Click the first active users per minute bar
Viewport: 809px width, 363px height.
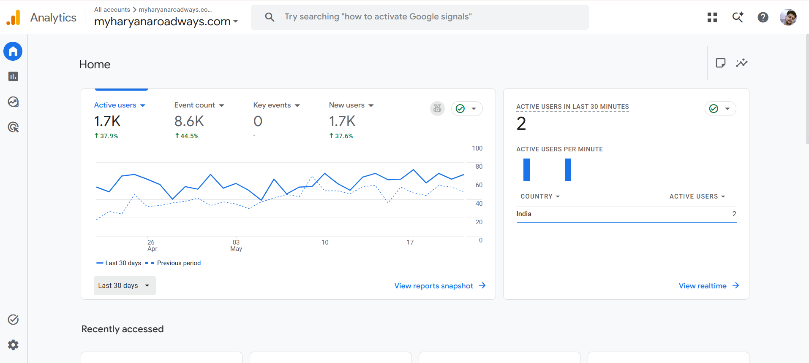click(526, 170)
